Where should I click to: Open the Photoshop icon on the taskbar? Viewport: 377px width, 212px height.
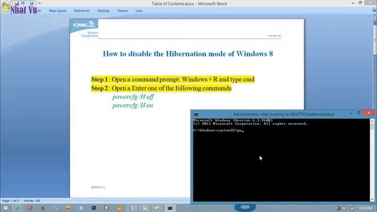point(94,208)
